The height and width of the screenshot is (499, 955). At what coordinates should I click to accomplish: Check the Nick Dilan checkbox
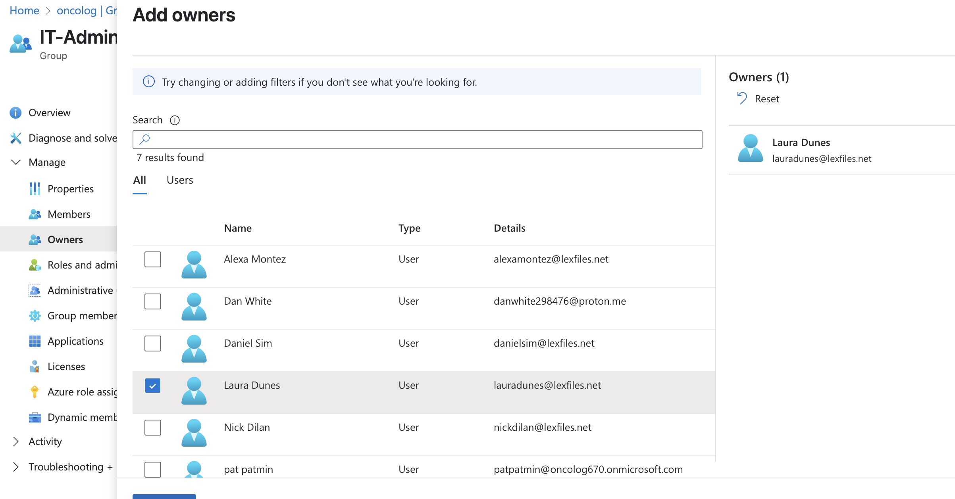pyautogui.click(x=153, y=428)
